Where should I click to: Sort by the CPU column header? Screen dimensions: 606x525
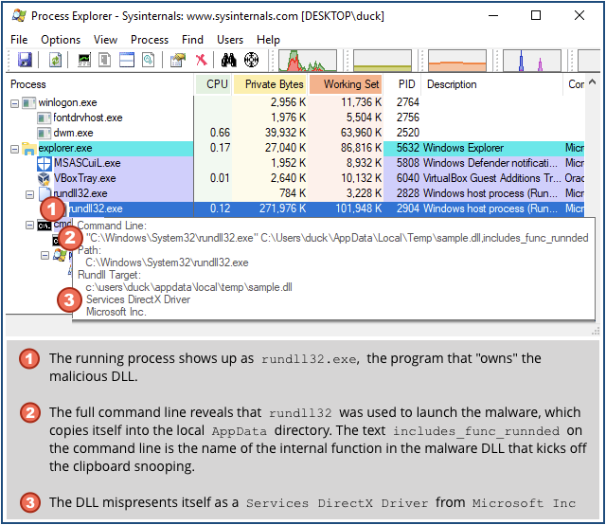pyautogui.click(x=213, y=84)
